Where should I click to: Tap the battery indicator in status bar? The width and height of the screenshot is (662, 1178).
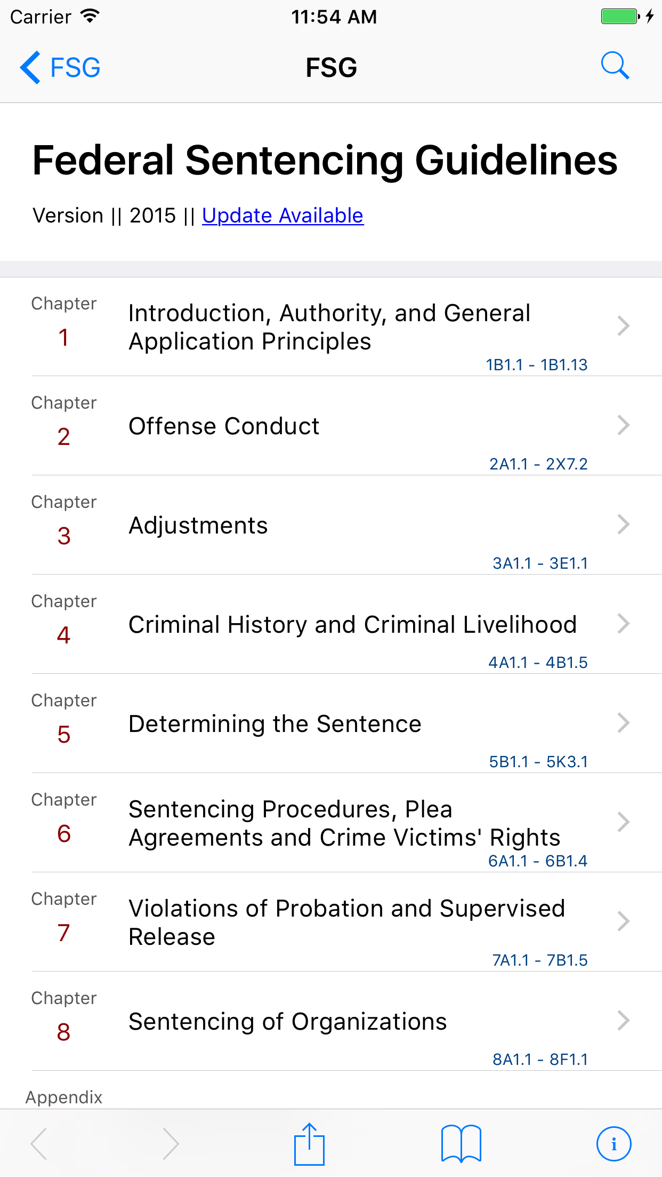point(620,16)
